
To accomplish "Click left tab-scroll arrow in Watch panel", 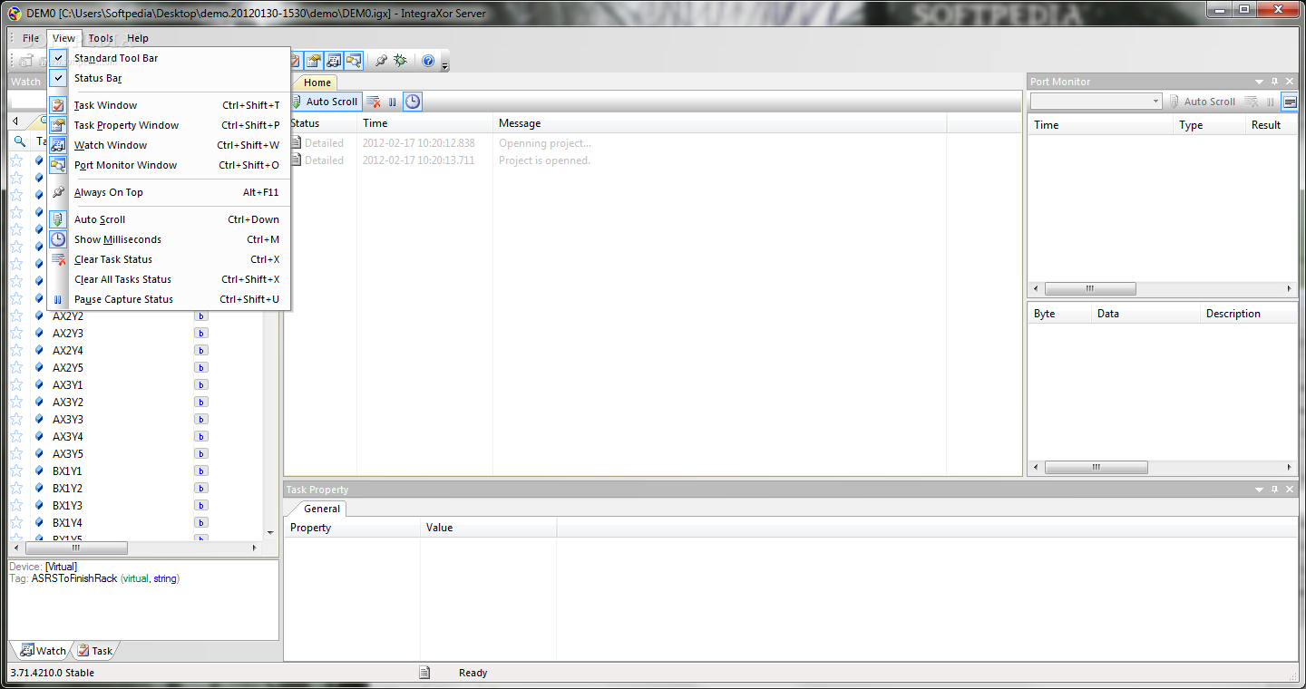I will [x=15, y=121].
